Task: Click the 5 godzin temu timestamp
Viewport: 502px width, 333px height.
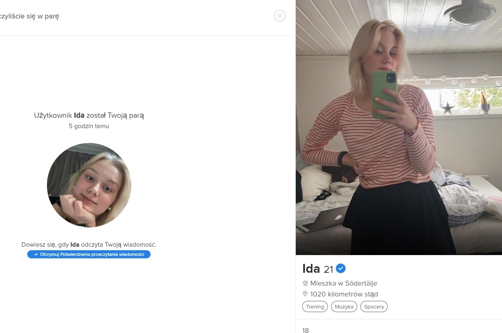Action: pyautogui.click(x=89, y=126)
